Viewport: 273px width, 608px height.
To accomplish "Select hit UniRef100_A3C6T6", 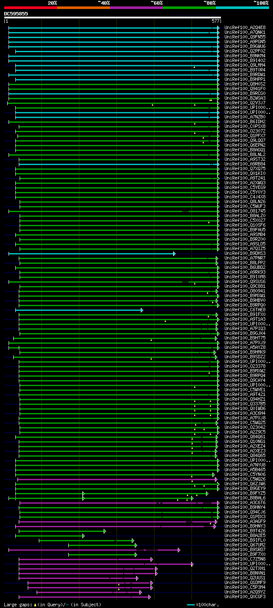I will pyautogui.click(x=245, y=502).
